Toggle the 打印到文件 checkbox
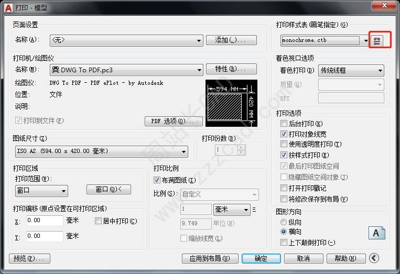The height and width of the screenshot is (274, 400). (x=18, y=120)
